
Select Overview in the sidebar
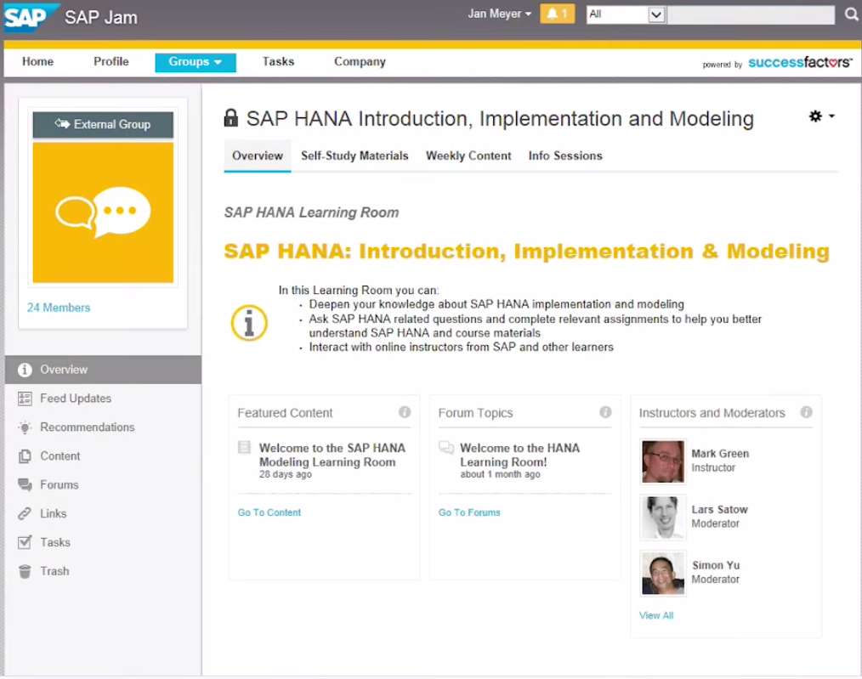click(104, 370)
